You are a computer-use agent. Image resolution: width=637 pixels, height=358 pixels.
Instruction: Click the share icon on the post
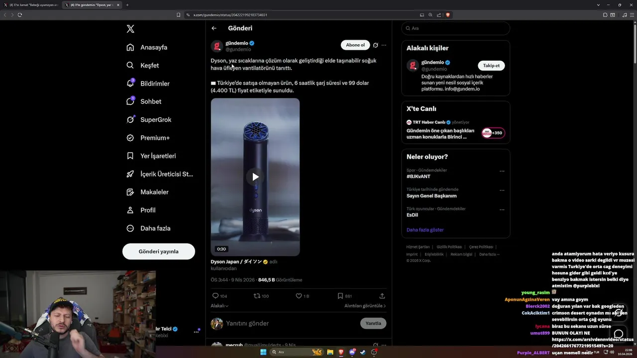(x=382, y=296)
